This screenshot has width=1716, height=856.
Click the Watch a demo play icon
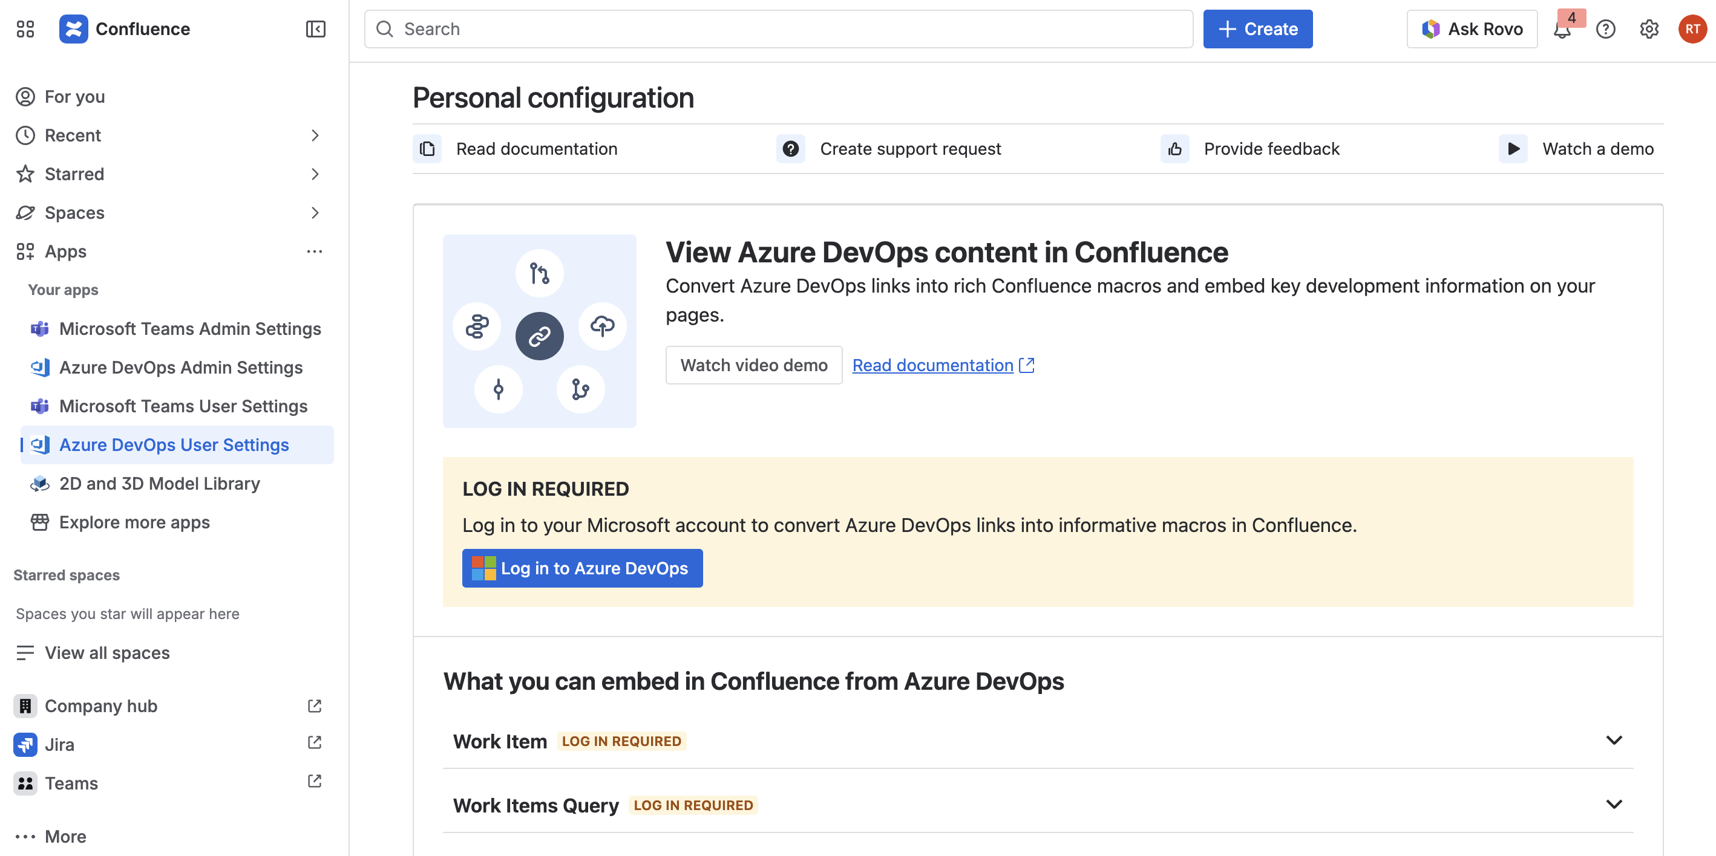coord(1513,149)
